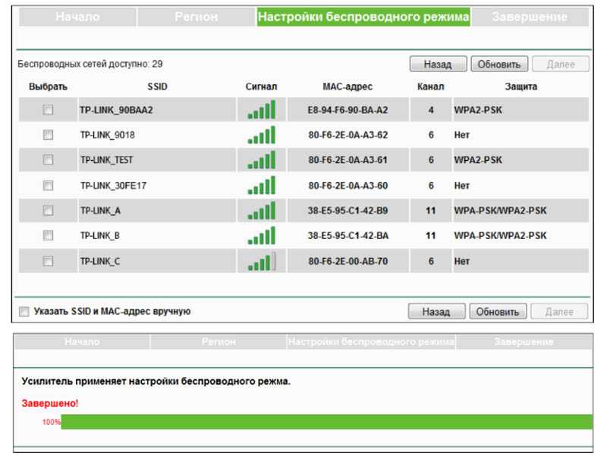Click the bottom Далее button
607x459 pixels.
point(559,312)
